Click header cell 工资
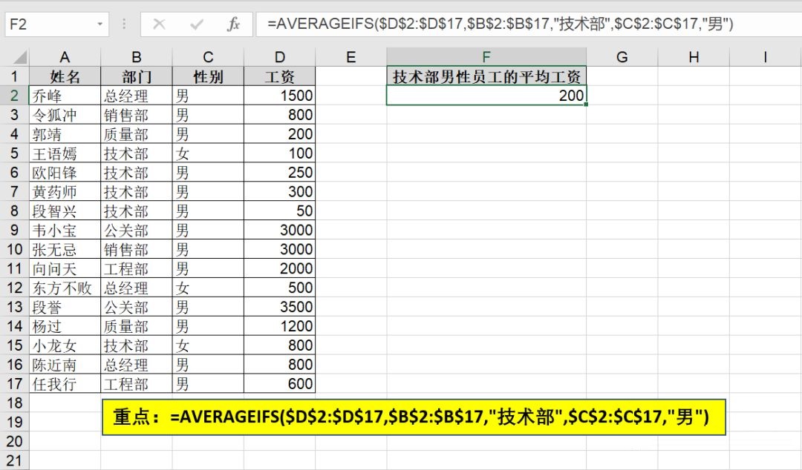This screenshot has width=802, height=470. [280, 76]
